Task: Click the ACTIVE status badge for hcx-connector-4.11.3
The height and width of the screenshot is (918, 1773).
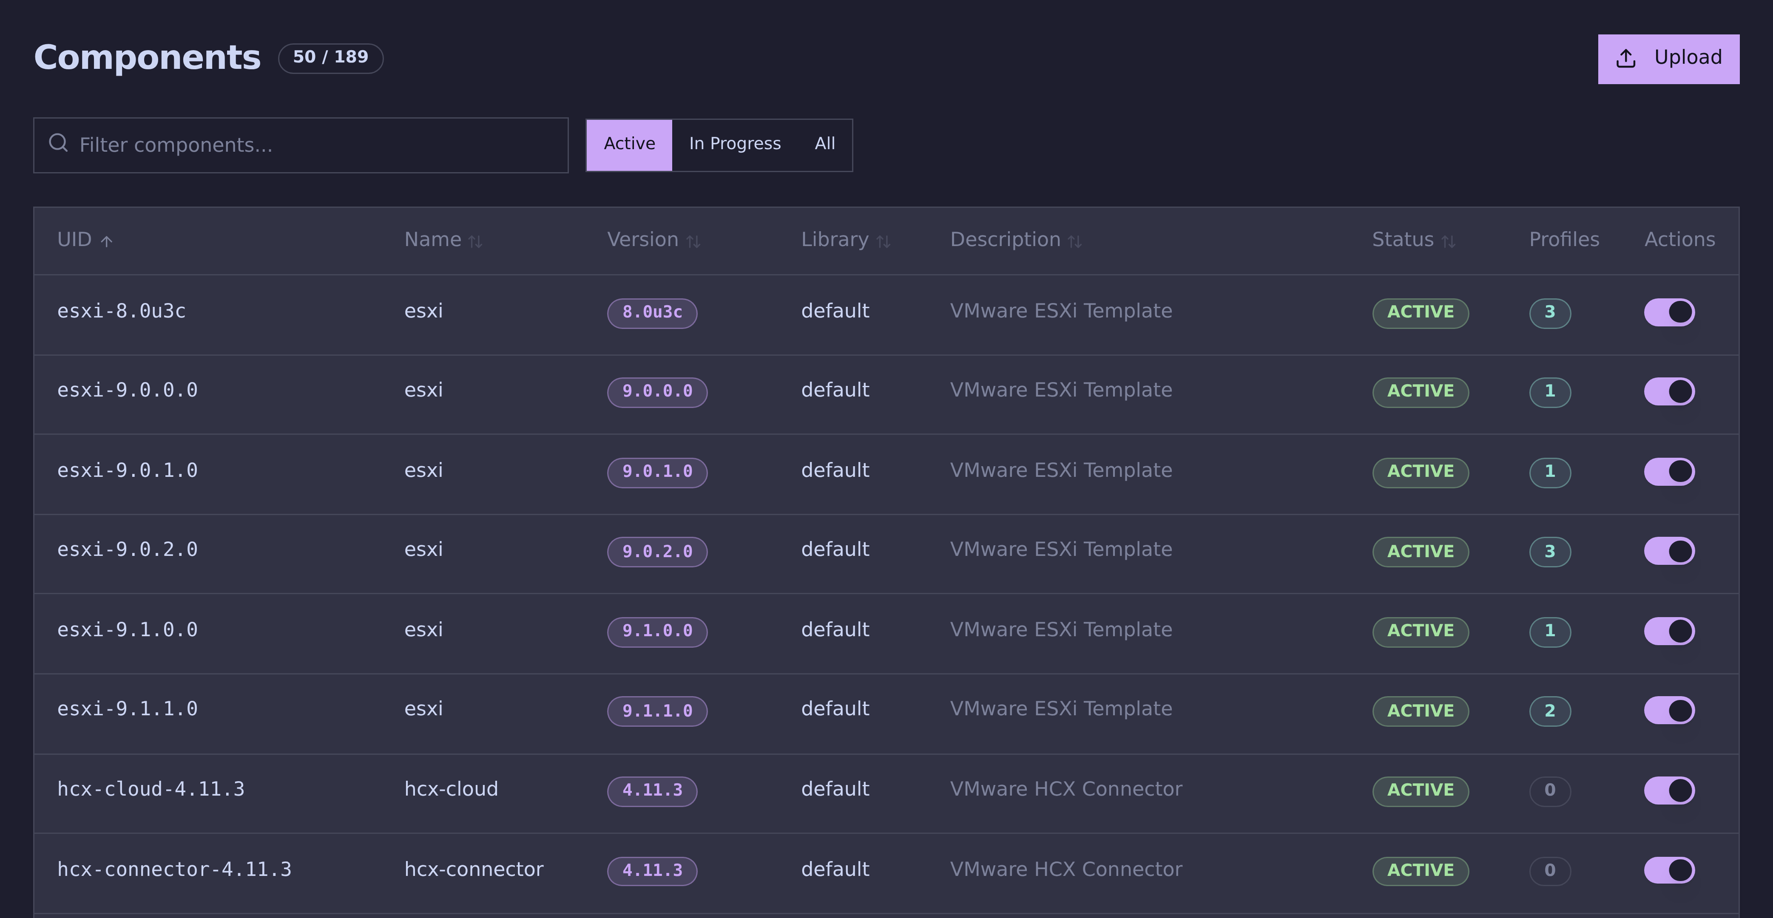Action: click(x=1421, y=870)
